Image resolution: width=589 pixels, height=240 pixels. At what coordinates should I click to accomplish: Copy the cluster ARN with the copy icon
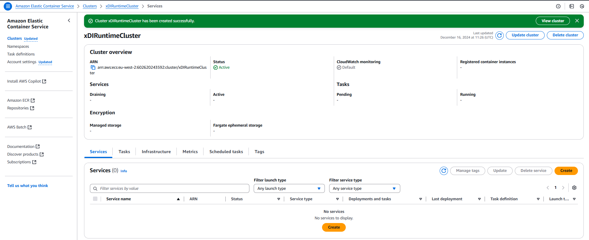tap(93, 67)
